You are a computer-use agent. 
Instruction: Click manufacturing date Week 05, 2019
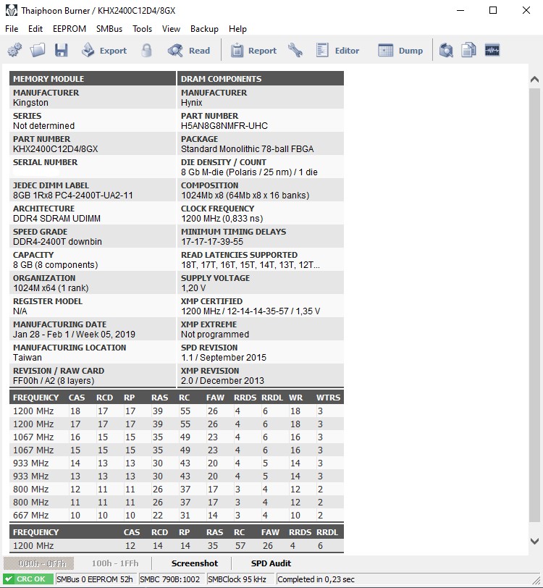click(x=75, y=334)
